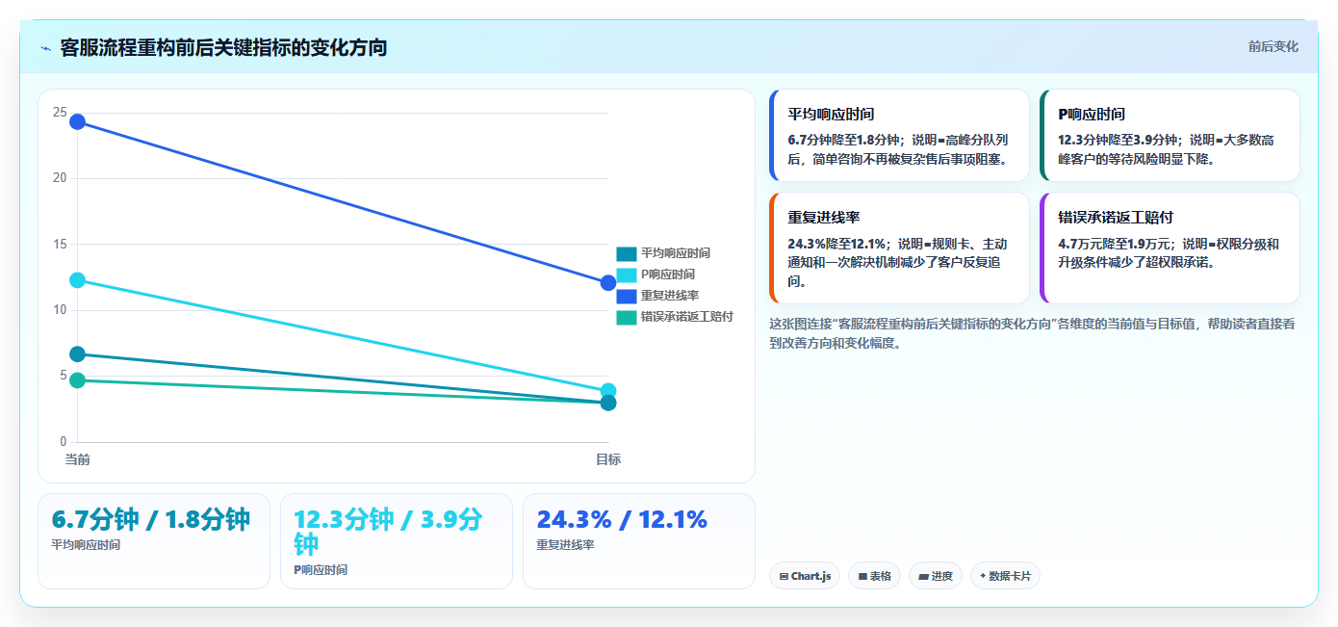The image size is (1338, 627).
Task: Click the 前后变化 label in header
Action: (1273, 46)
